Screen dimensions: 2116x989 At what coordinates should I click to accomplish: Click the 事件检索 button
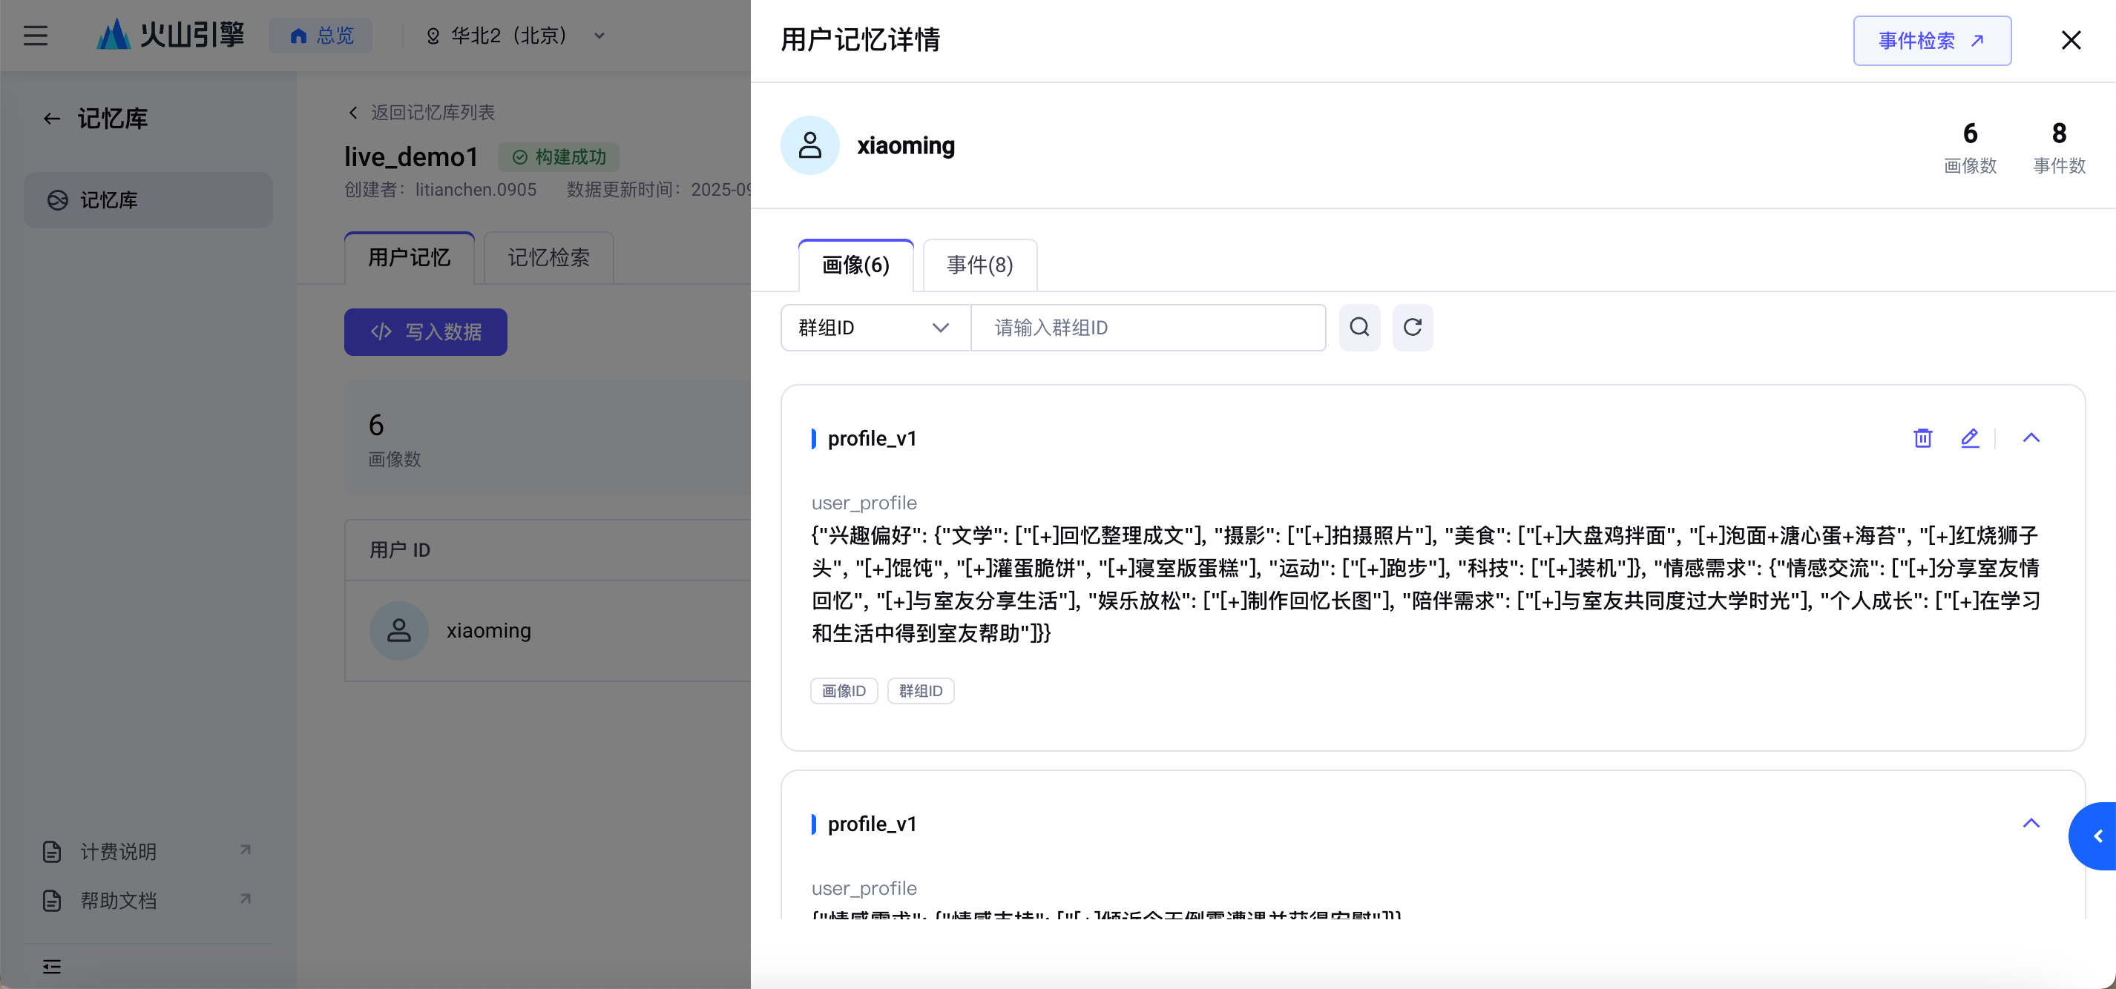(x=1931, y=40)
